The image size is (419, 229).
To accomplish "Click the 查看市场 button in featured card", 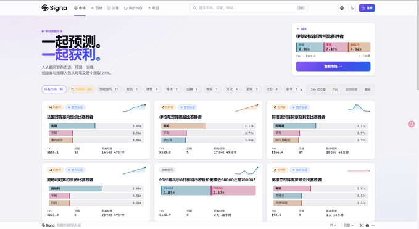I will [x=333, y=66].
